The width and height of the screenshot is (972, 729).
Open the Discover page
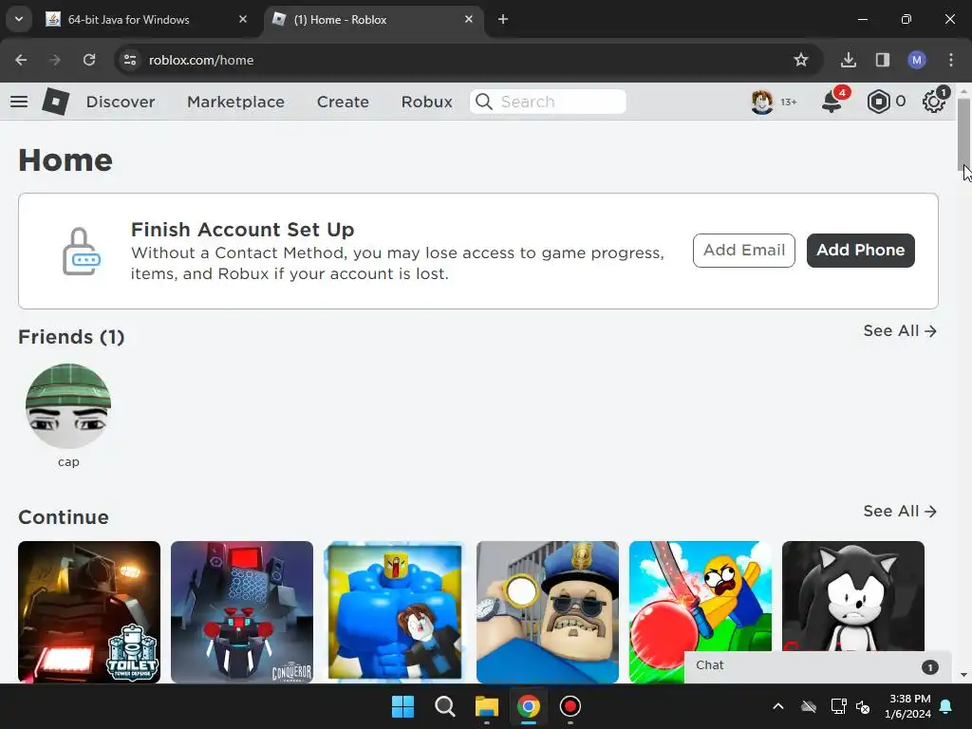121,102
